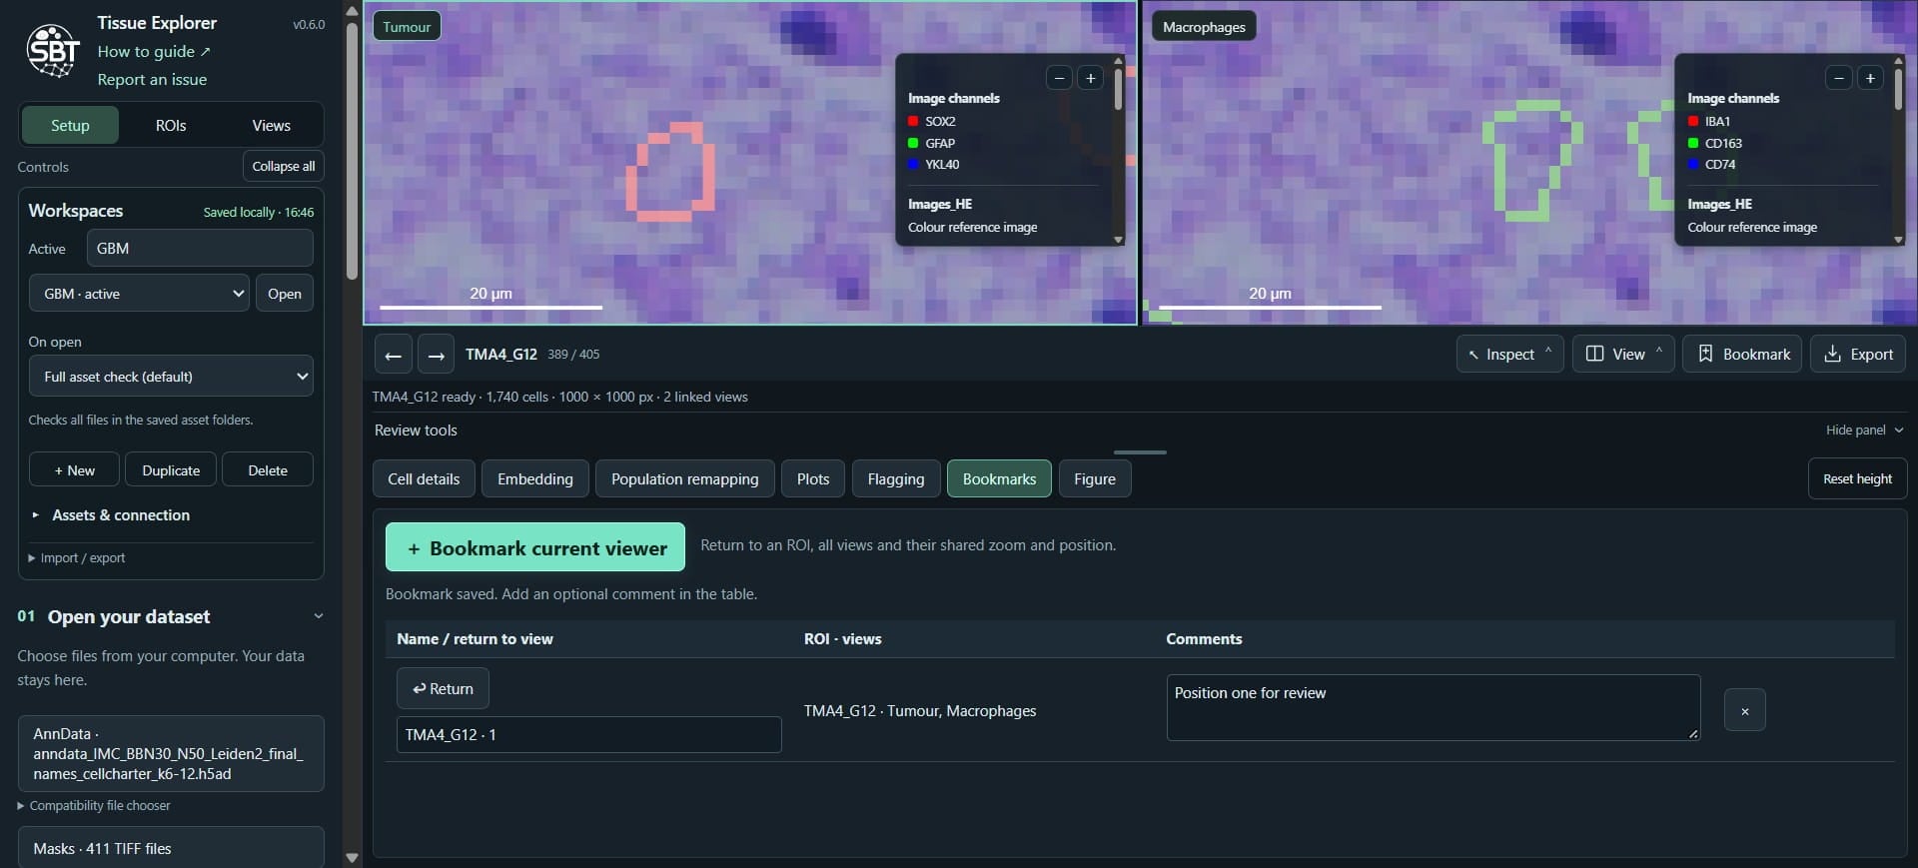Image resolution: width=1918 pixels, height=868 pixels.
Task: Click YKL40 blue channel swatch
Action: coord(913,164)
